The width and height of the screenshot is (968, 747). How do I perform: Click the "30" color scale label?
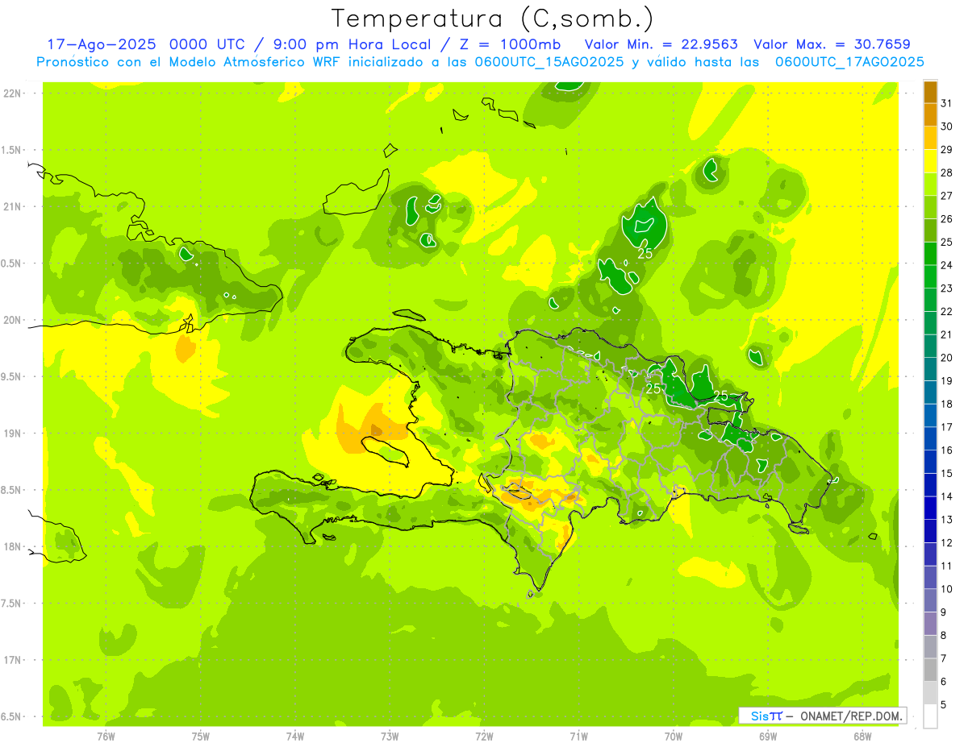947,127
